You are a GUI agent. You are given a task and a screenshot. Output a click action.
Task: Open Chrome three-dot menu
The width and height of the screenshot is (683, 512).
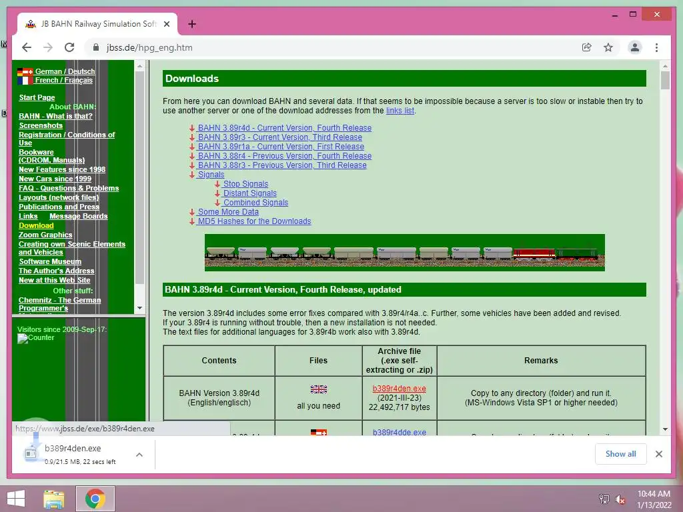[x=656, y=47]
